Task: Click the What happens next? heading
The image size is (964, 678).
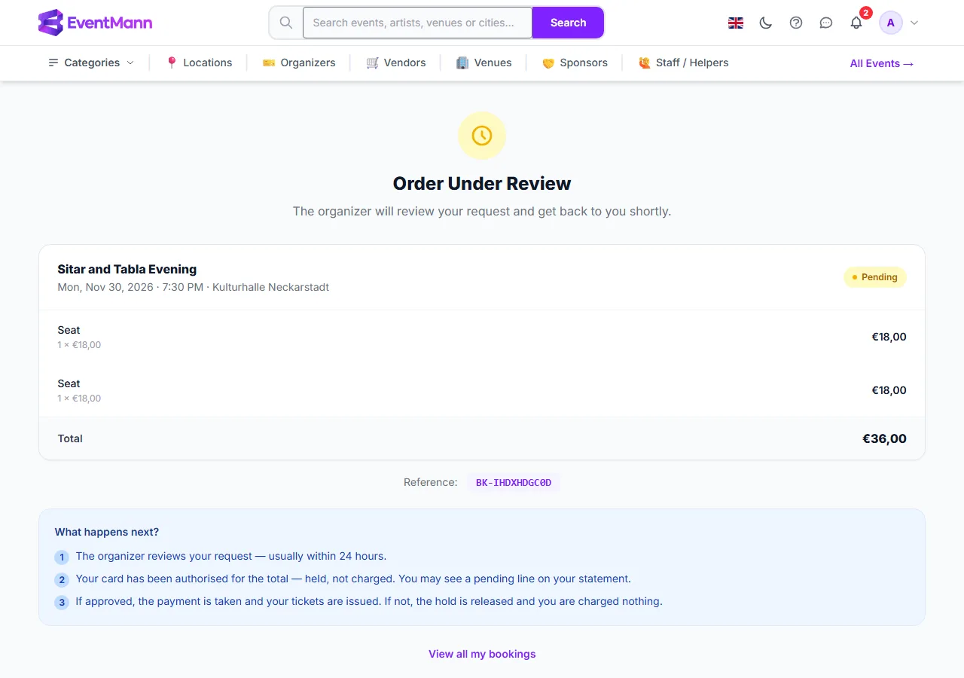Action: [107, 532]
